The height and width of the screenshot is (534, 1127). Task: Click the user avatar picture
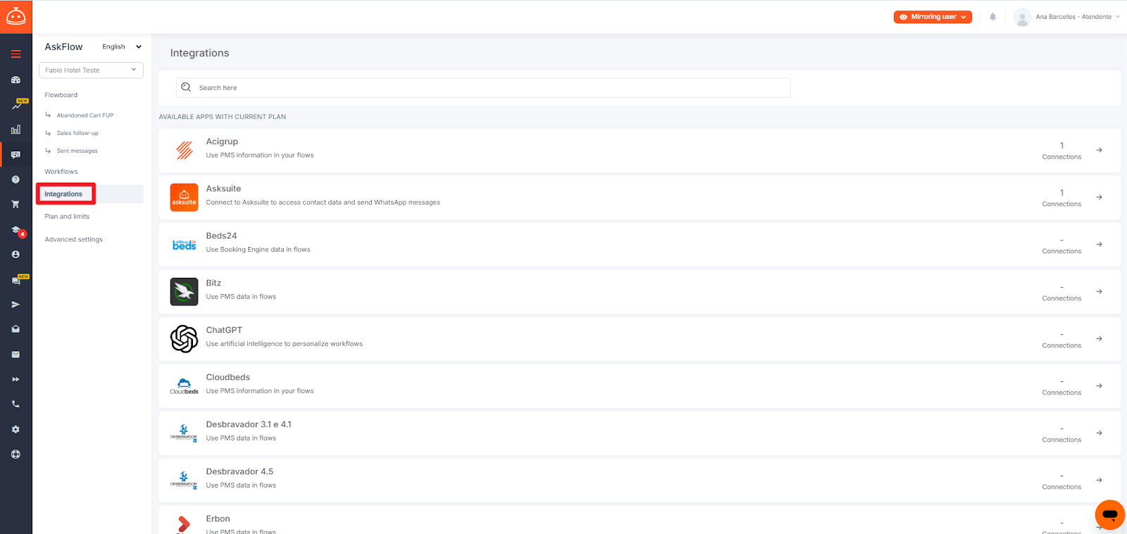click(1022, 17)
